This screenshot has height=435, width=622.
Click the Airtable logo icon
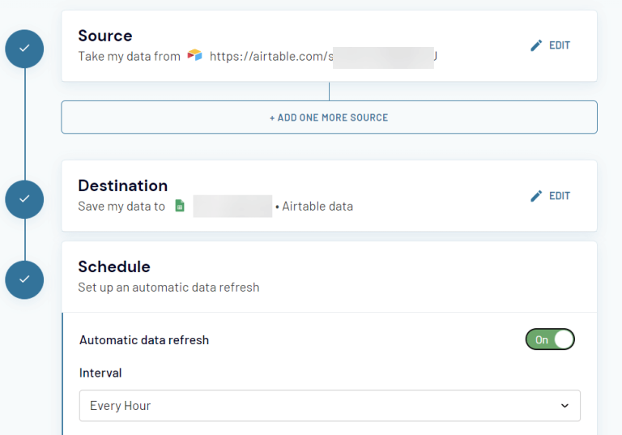pos(194,57)
